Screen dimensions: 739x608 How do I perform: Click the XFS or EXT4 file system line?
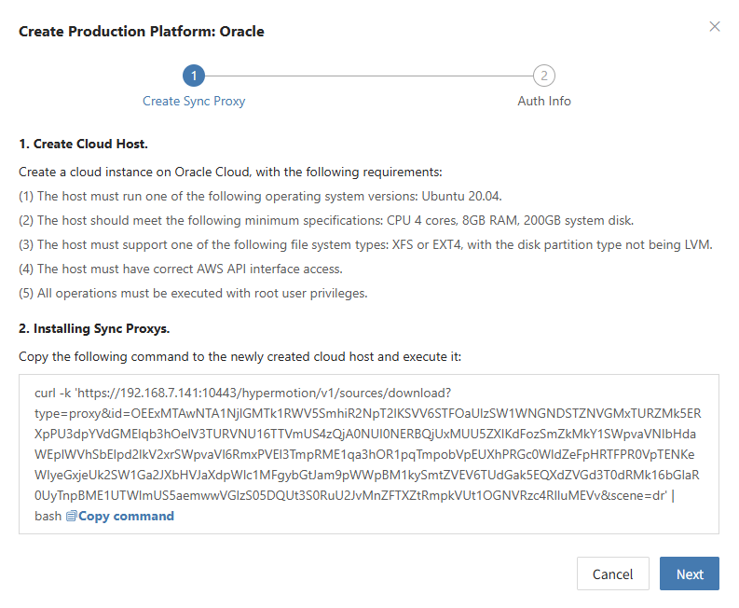click(x=365, y=245)
